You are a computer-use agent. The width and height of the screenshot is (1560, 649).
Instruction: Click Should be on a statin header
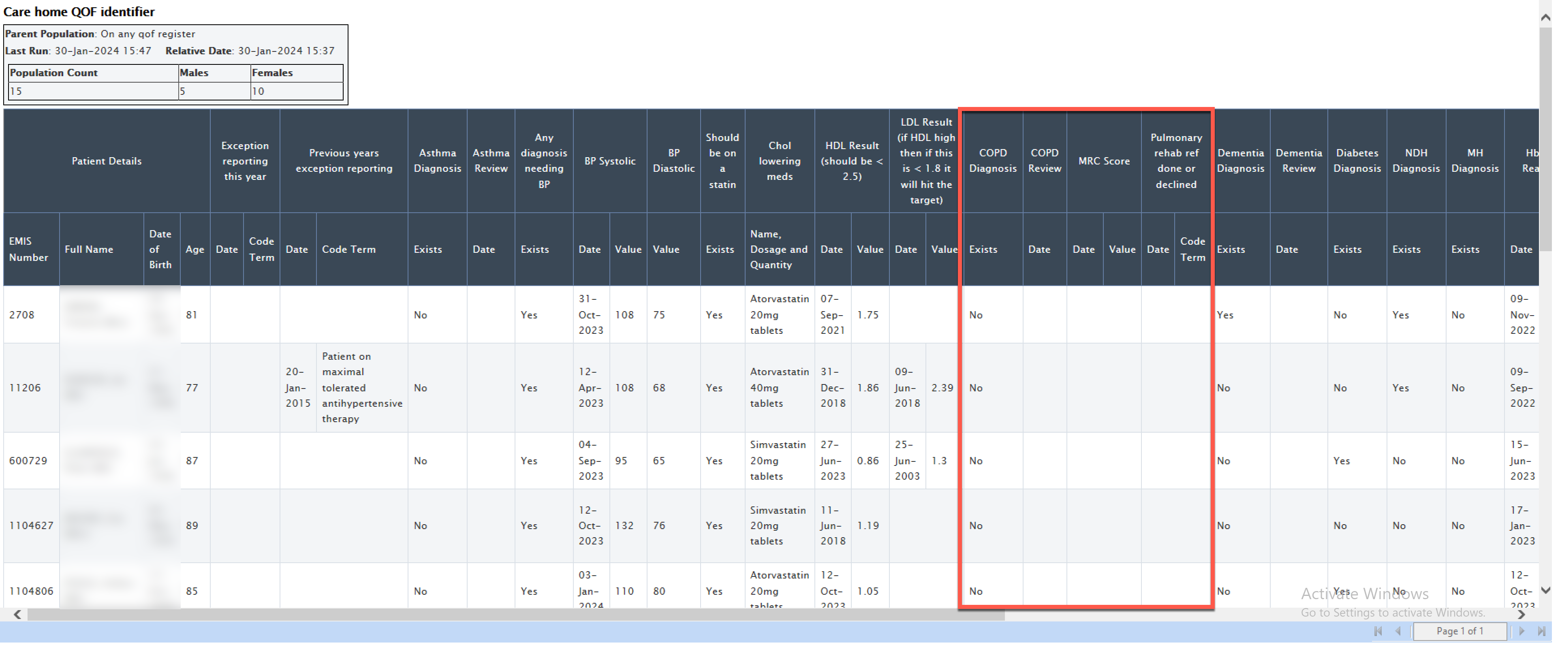click(x=722, y=161)
